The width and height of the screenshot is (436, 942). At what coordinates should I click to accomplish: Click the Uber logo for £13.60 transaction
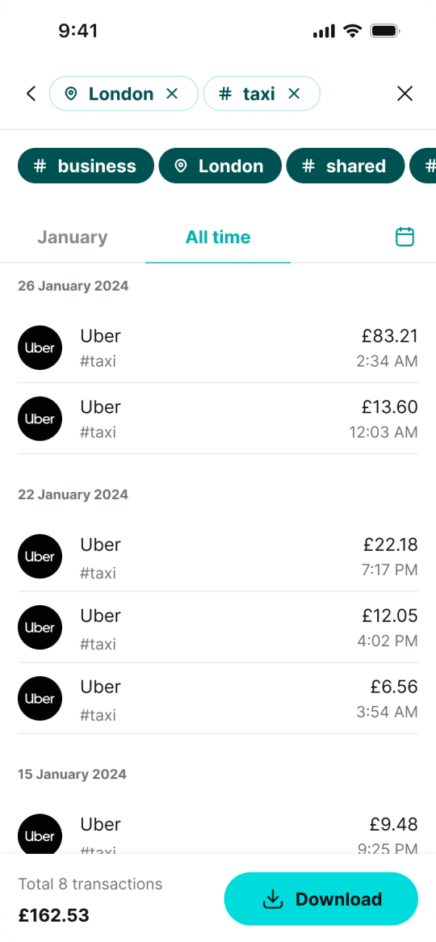pyautogui.click(x=40, y=418)
